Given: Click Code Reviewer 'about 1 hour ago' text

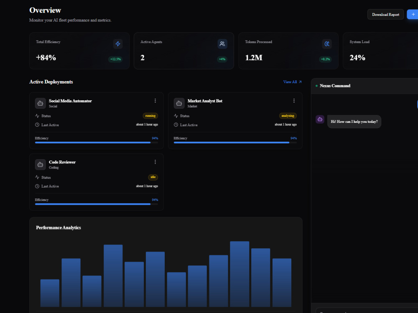Looking at the screenshot, I should point(147,186).
